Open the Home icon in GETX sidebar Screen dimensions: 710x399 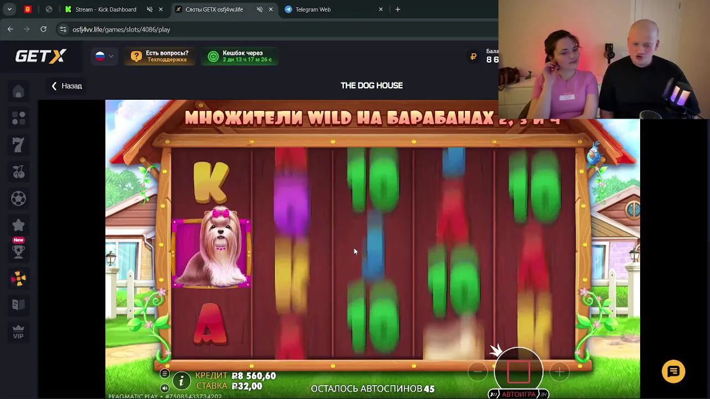[x=18, y=92]
